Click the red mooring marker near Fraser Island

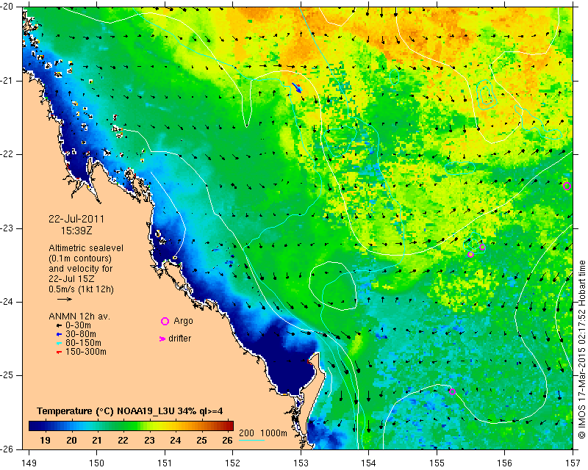pyautogui.click(x=309, y=361)
